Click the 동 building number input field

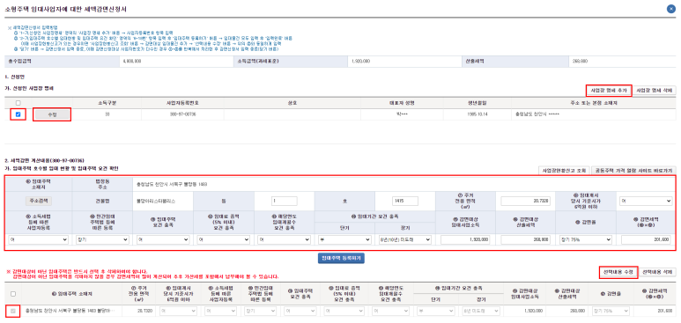[285, 201]
